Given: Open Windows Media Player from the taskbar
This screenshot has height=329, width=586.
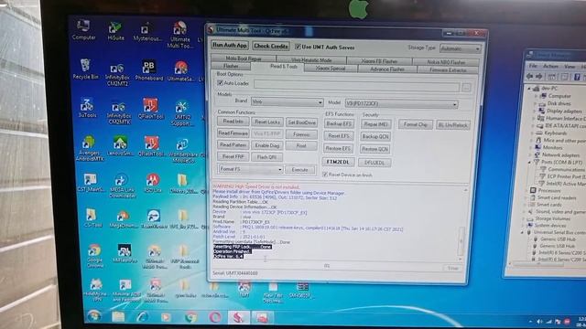Looking at the screenshot, I should point(166,317).
